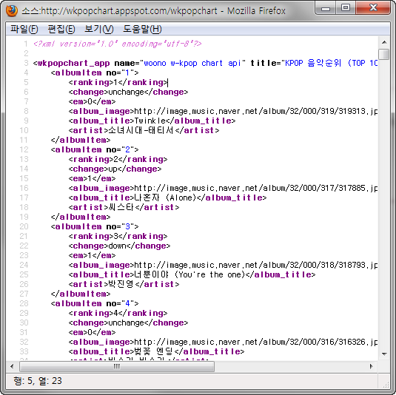The width and height of the screenshot is (396, 395).
Task: Click the vertical scrollbar down arrow
Action: tap(384, 354)
